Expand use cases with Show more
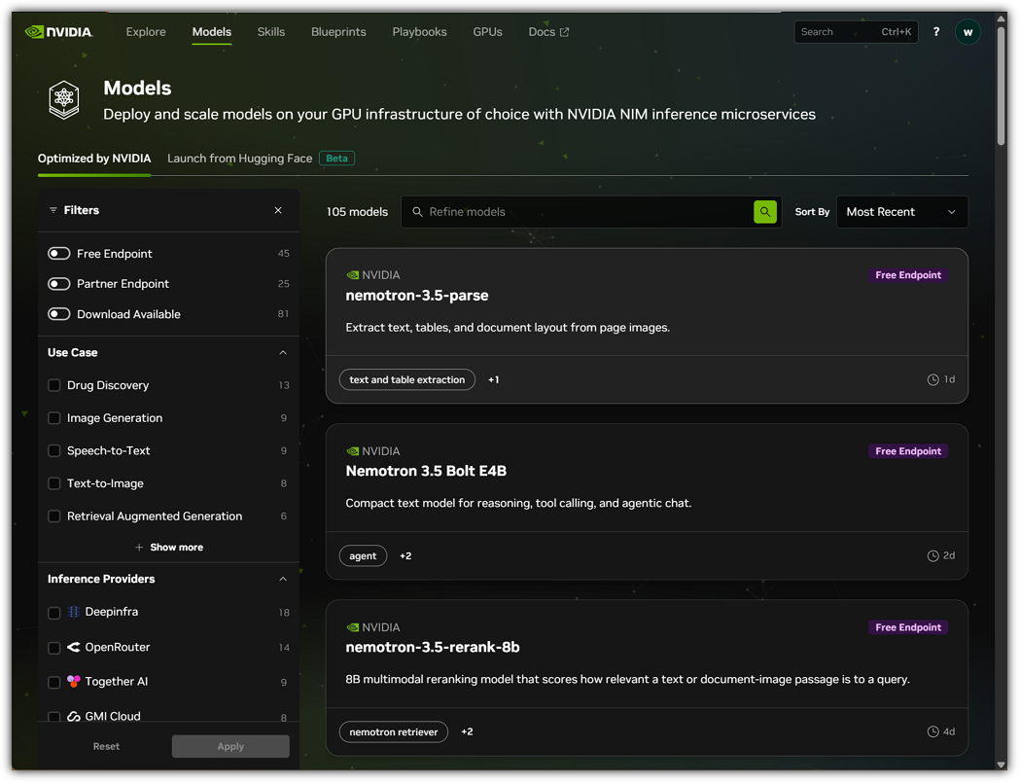Image resolution: width=1020 pixels, height=783 pixels. click(x=169, y=548)
